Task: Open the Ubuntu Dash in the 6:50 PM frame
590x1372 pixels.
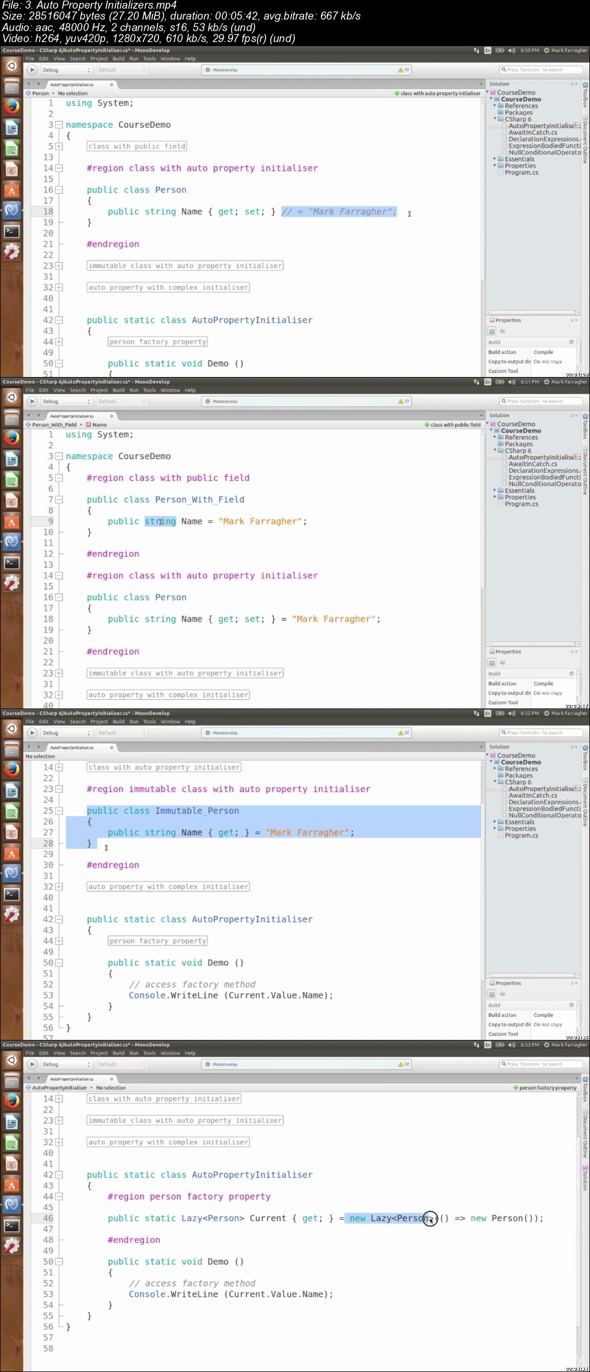Action: tap(12, 66)
